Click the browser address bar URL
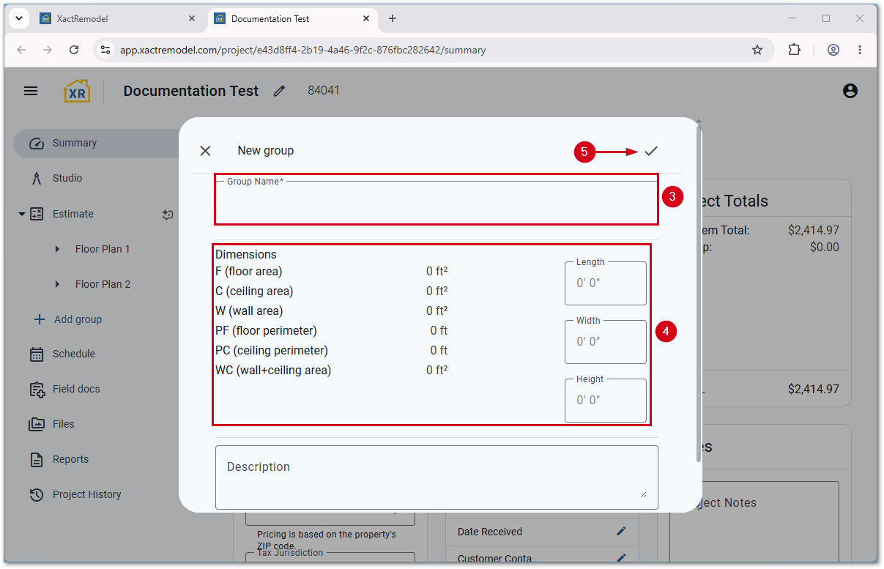This screenshot has height=569, width=884. 302,51
